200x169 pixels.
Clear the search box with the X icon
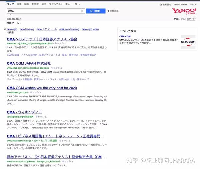tap(82, 11)
